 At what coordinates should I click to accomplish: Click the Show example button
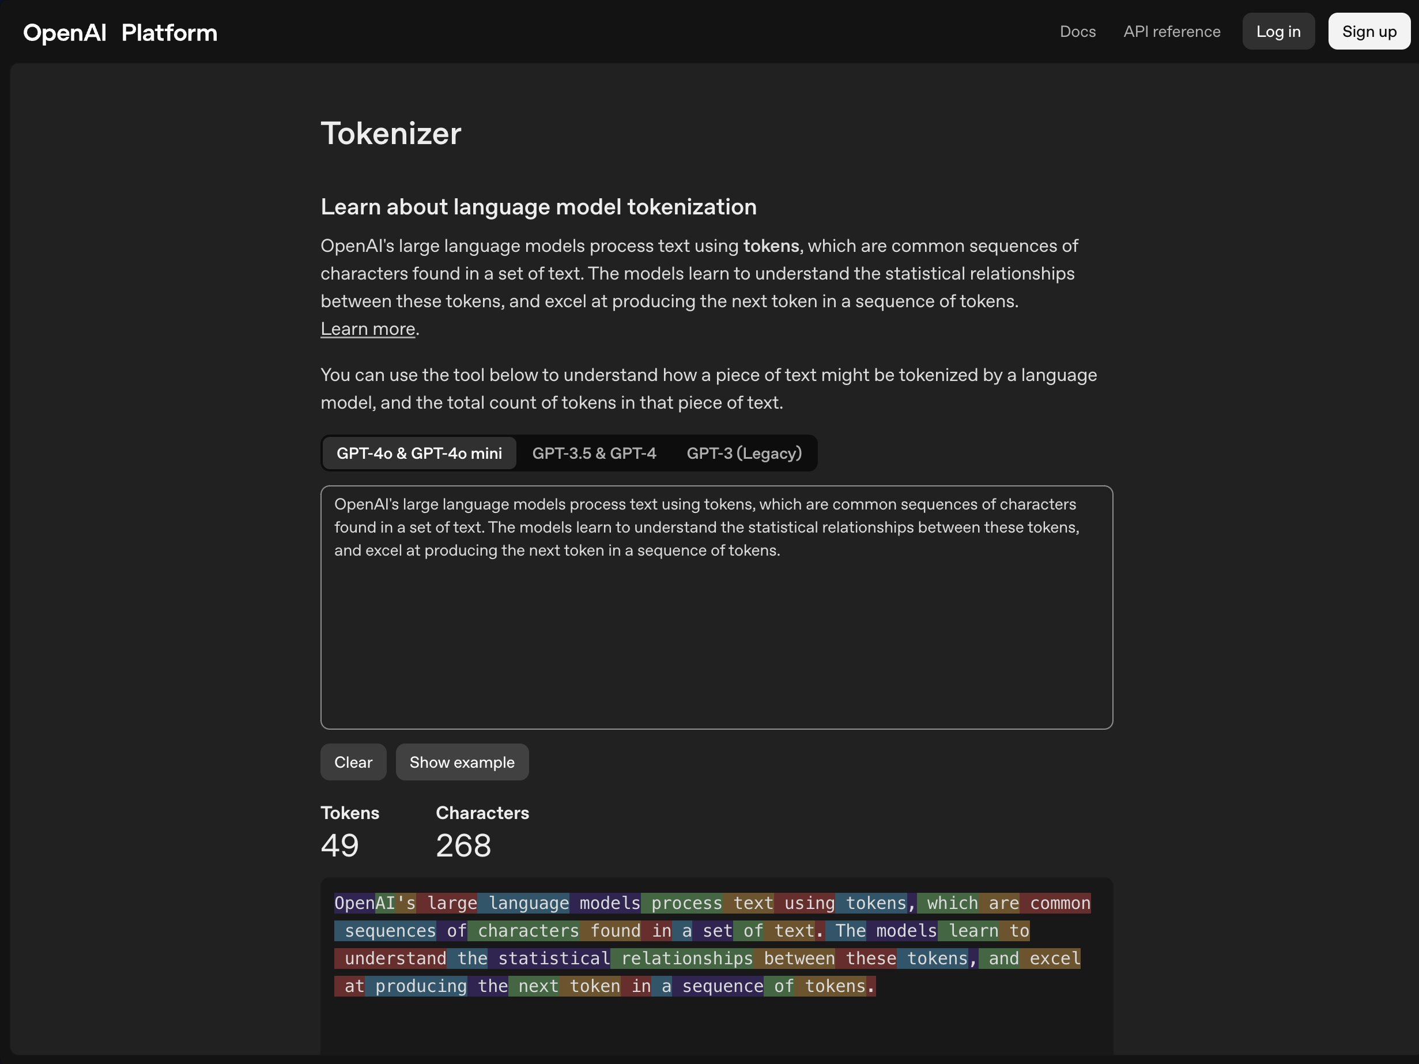pyautogui.click(x=462, y=762)
